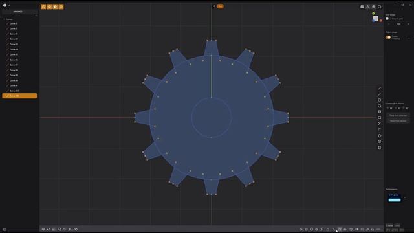The image size is (414, 233).
Task: Increase the grid snap size with plus
Action: coord(408,24)
